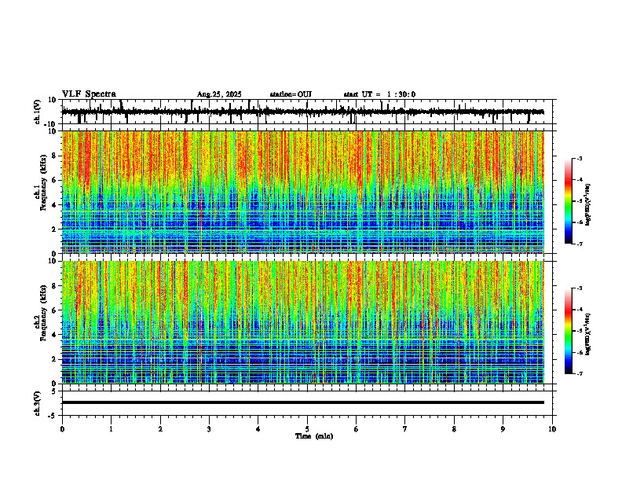Click the time axis tick label '1'
This screenshot has width=622, height=481.
(x=111, y=429)
